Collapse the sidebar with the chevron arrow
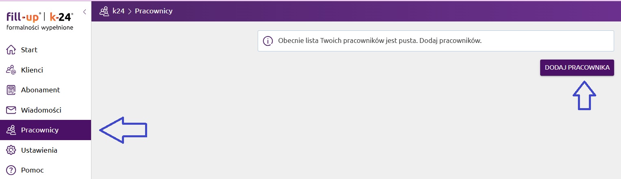621x179 pixels. 85,12
